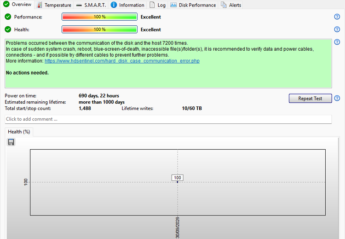Click help icon next to Performance
The height and width of the screenshot is (239, 345).
click(x=337, y=17)
